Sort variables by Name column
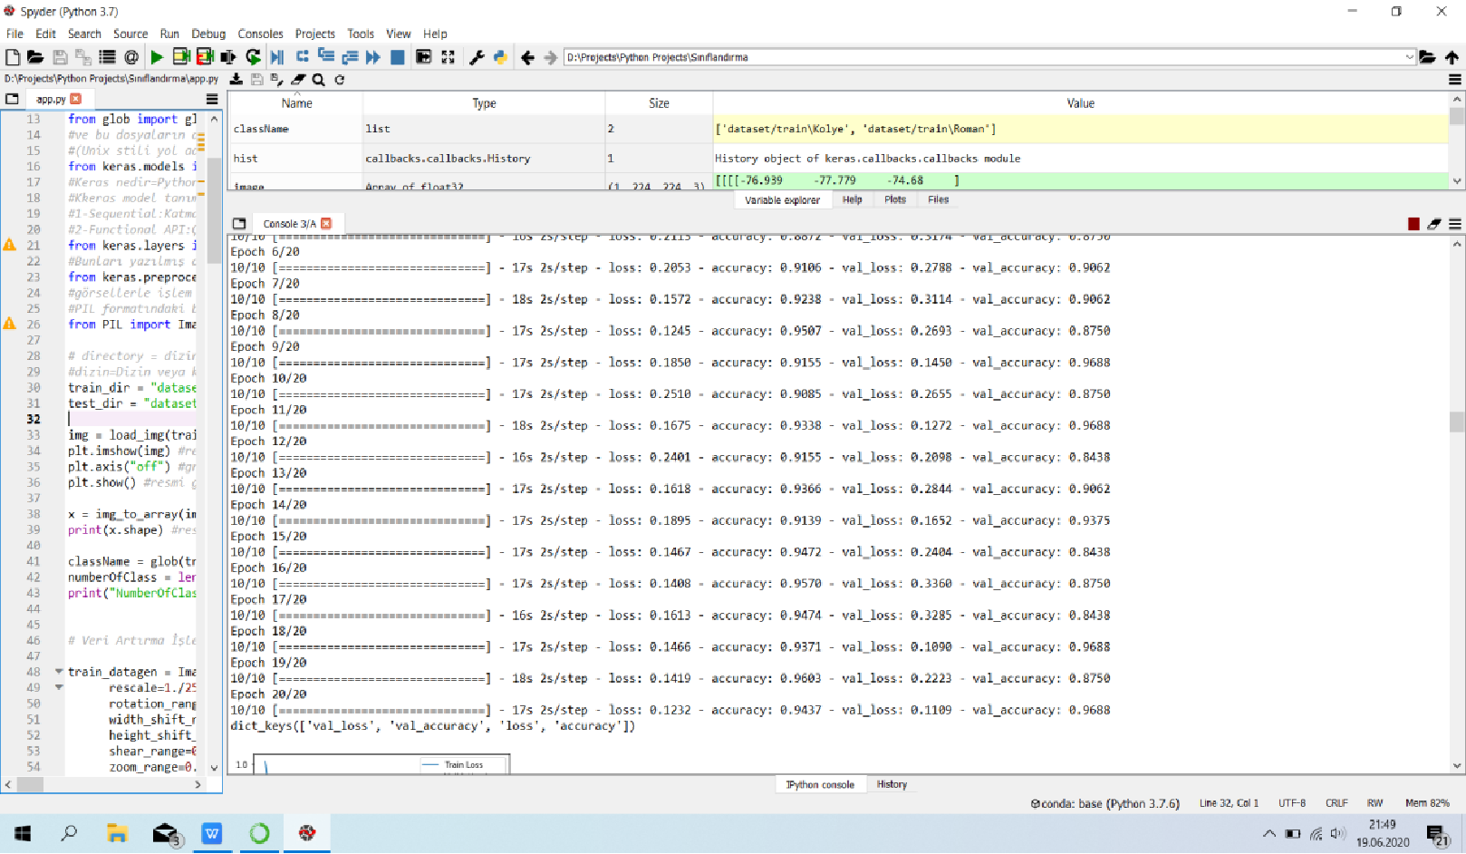 (295, 103)
